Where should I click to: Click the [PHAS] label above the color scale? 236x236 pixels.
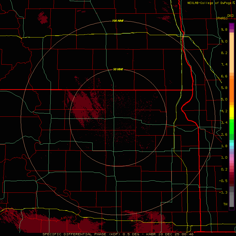click(x=222, y=18)
